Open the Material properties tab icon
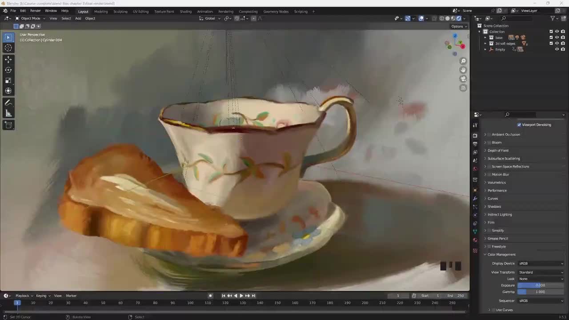Image resolution: width=569 pixels, height=320 pixels. (475, 240)
